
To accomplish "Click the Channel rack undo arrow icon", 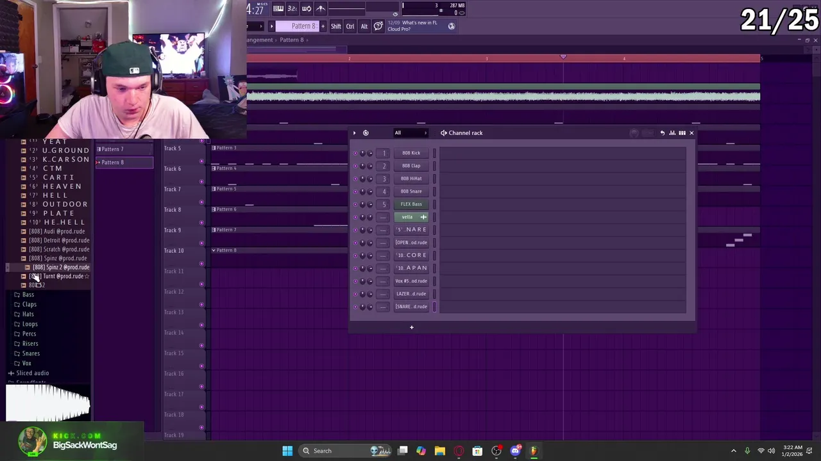I will (662, 133).
